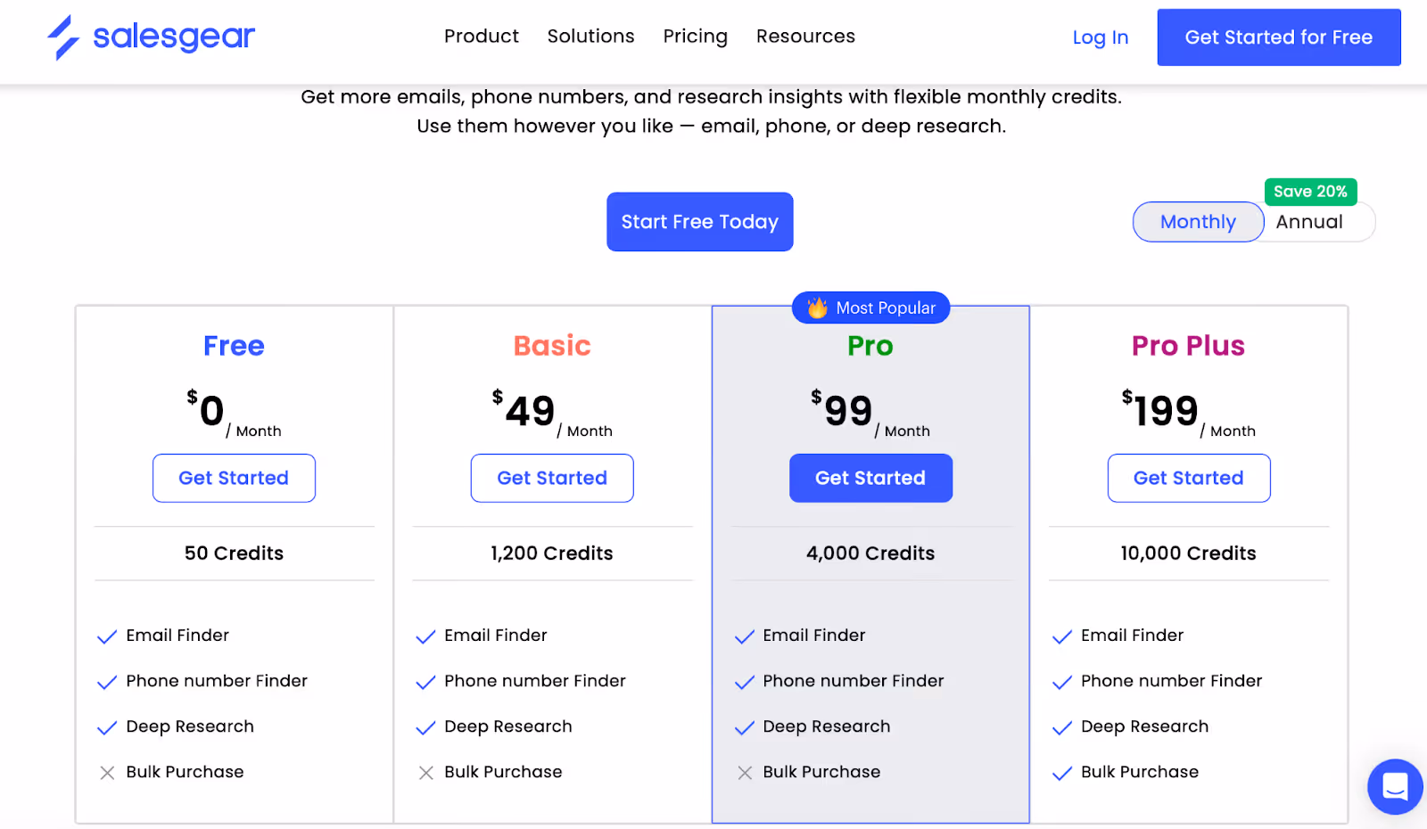Select Monthly billing option
Screen dimensions: 1427x829
coord(1198,222)
